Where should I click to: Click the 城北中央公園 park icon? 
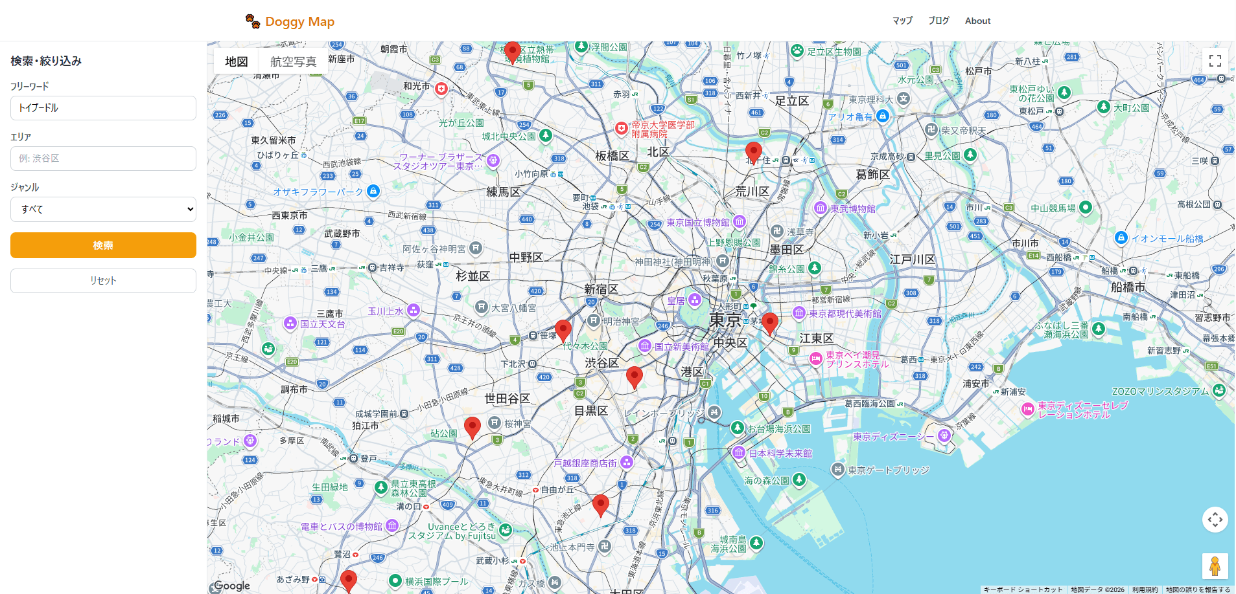pos(546,135)
